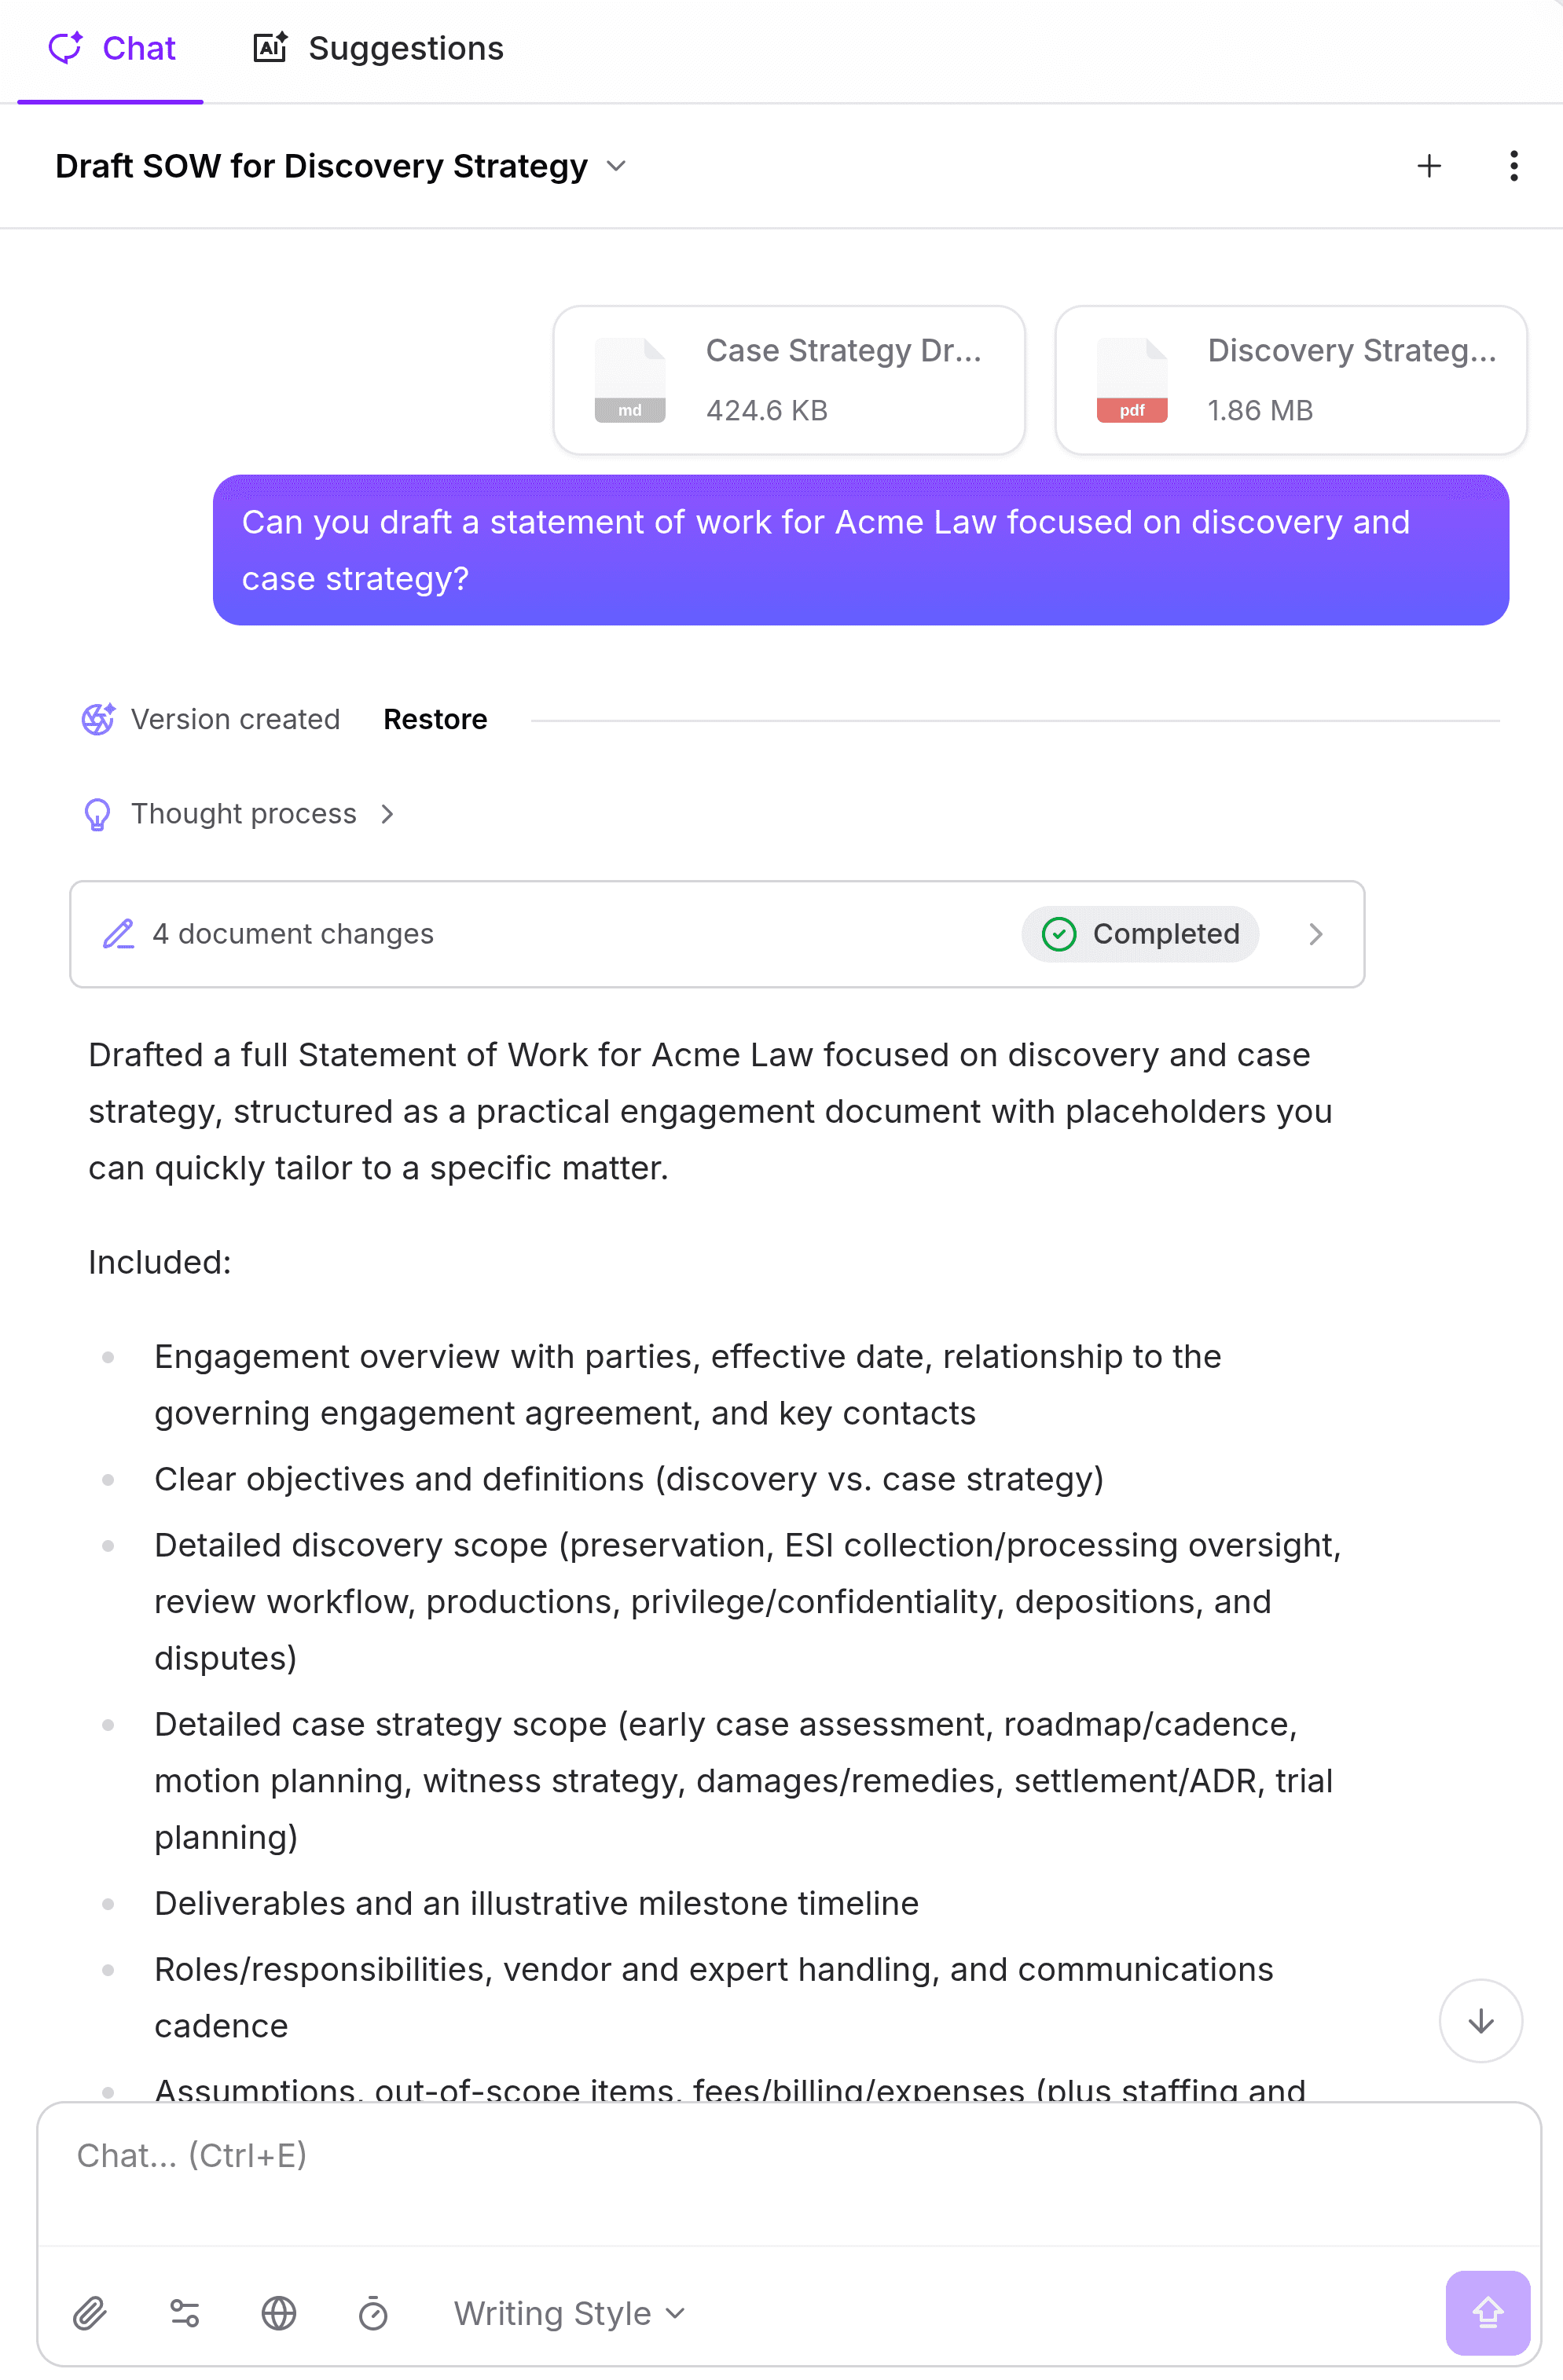Image resolution: width=1563 pixels, height=2380 pixels.
Task: Open the three-dot more options menu
Action: pos(1513,166)
